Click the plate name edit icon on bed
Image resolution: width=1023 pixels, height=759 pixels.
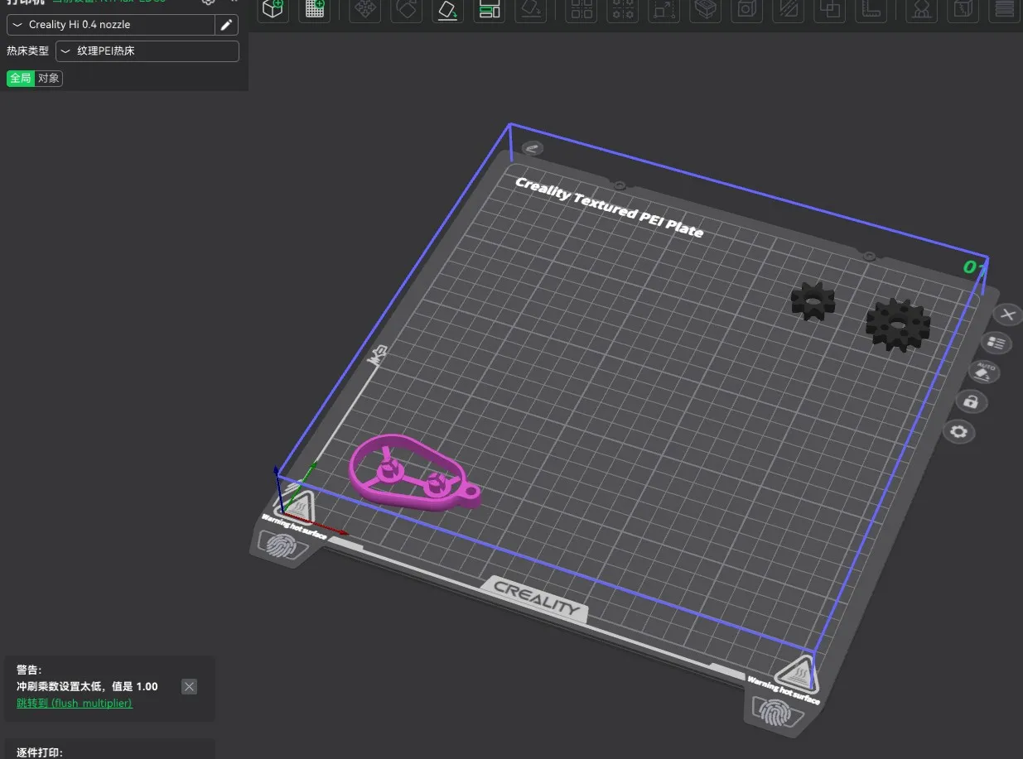coord(532,148)
